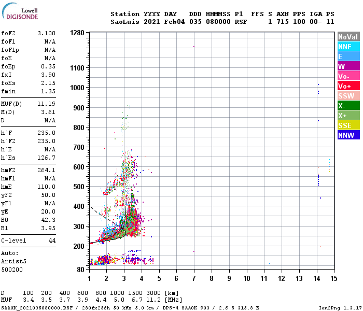Click the fmin value 1.35
The height and width of the screenshot is (311, 363).
[48, 91]
